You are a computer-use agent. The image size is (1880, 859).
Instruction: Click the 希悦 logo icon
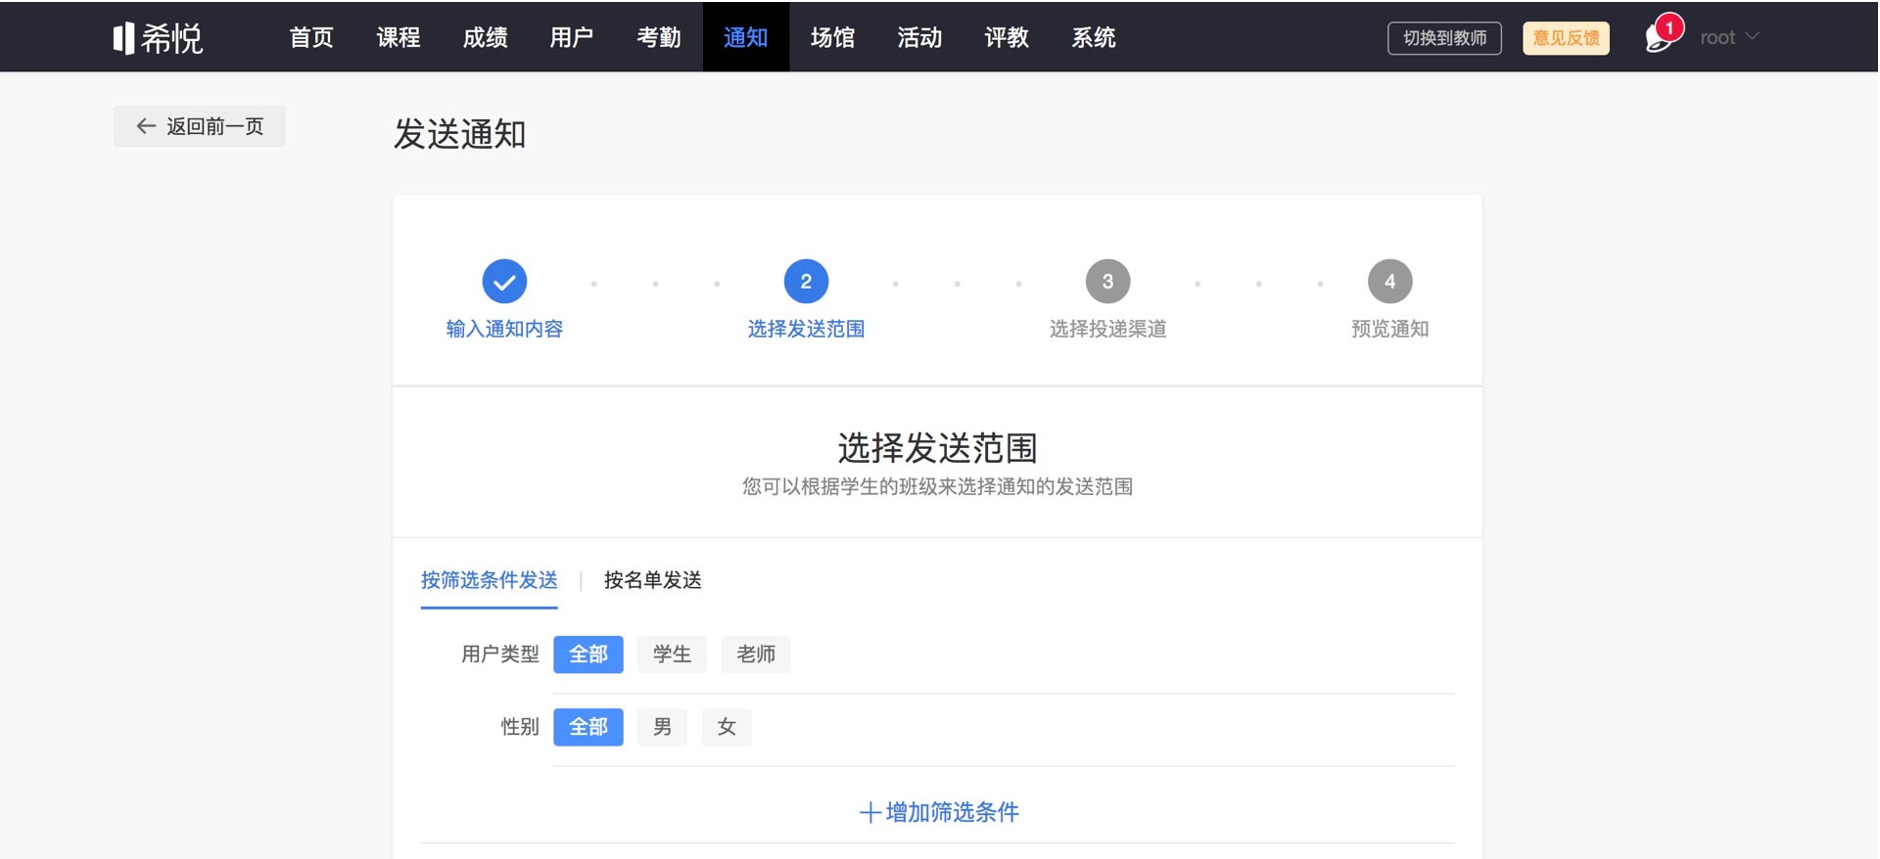pyautogui.click(x=123, y=38)
